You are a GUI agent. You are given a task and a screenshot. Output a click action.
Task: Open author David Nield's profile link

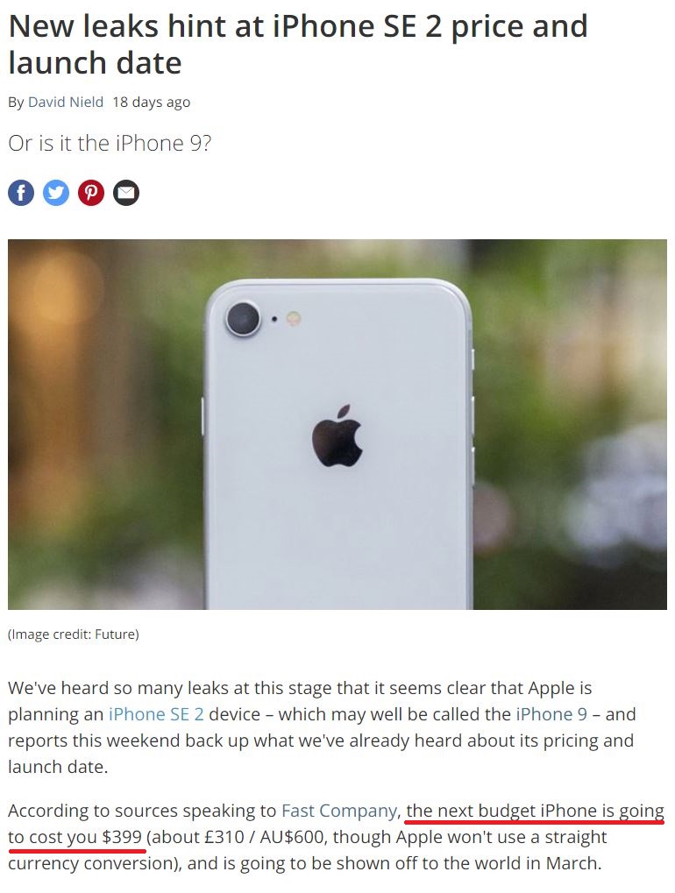(66, 102)
